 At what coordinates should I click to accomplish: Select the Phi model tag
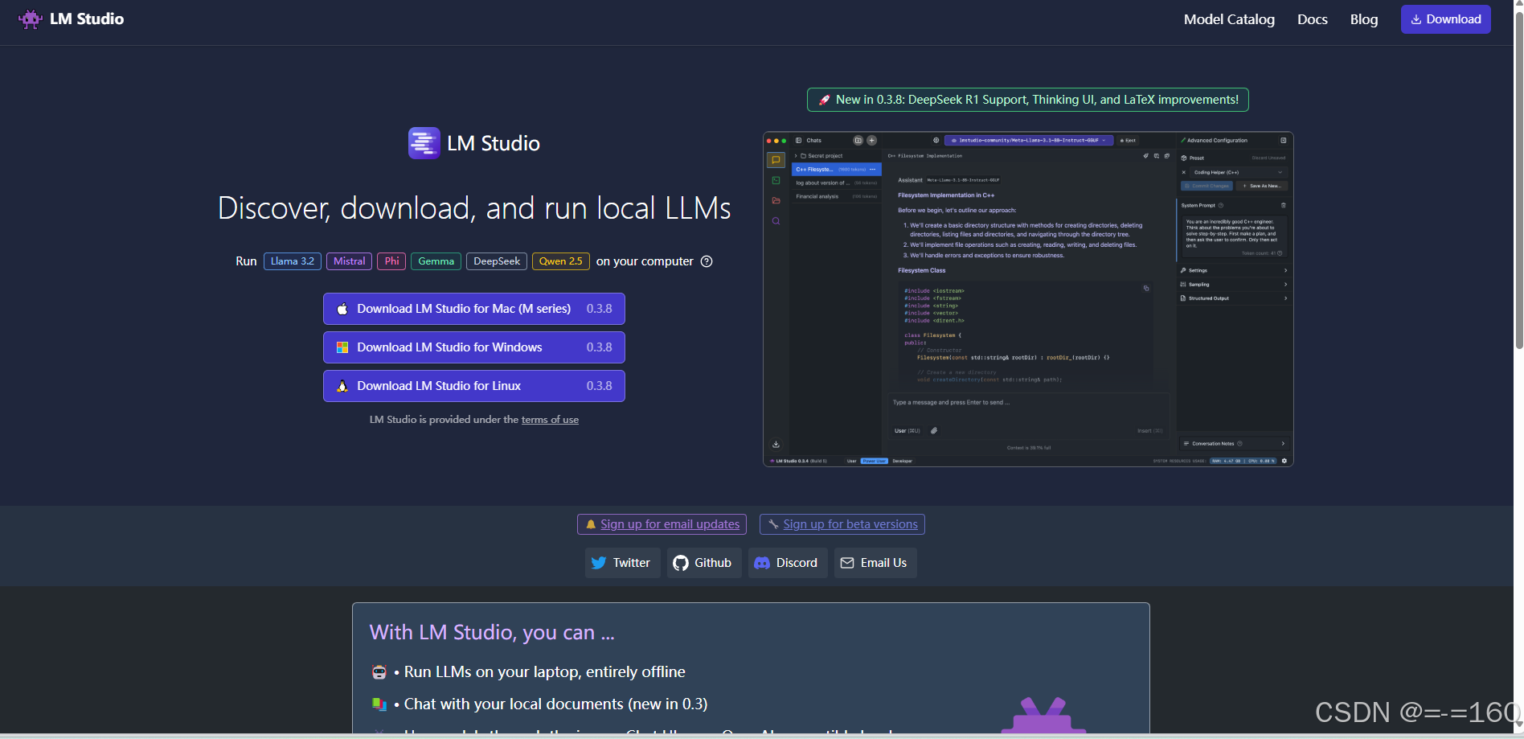(x=391, y=261)
